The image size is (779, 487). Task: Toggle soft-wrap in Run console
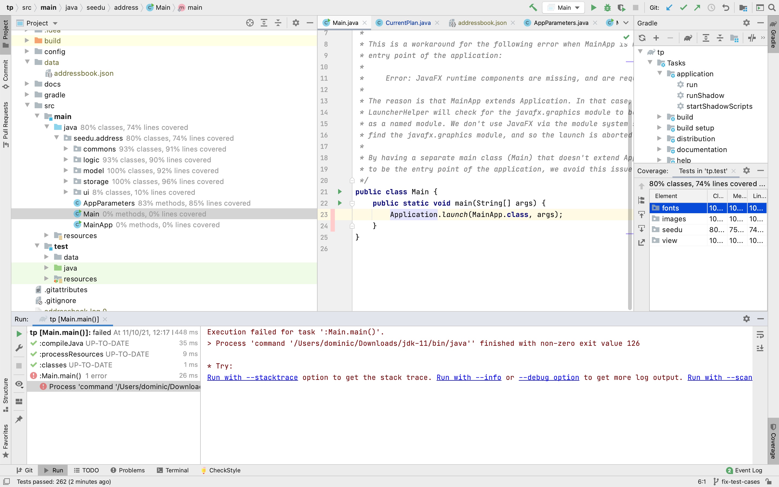pyautogui.click(x=760, y=335)
